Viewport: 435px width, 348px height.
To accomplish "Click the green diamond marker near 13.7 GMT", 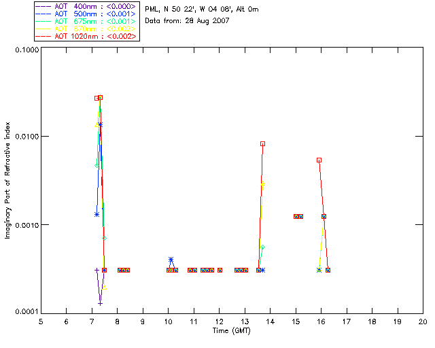I will click(x=263, y=247).
